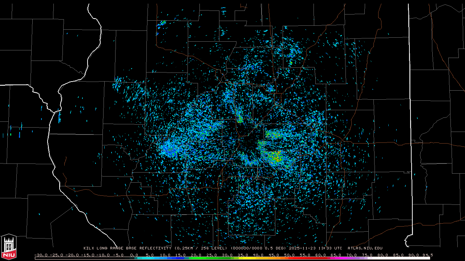Click the "20.0" scale label

[x=197, y=255]
